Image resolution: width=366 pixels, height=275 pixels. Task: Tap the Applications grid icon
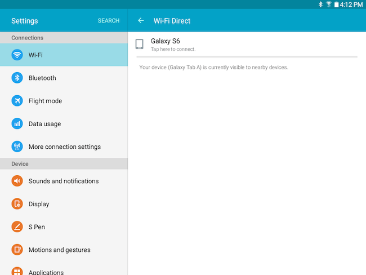(17, 271)
